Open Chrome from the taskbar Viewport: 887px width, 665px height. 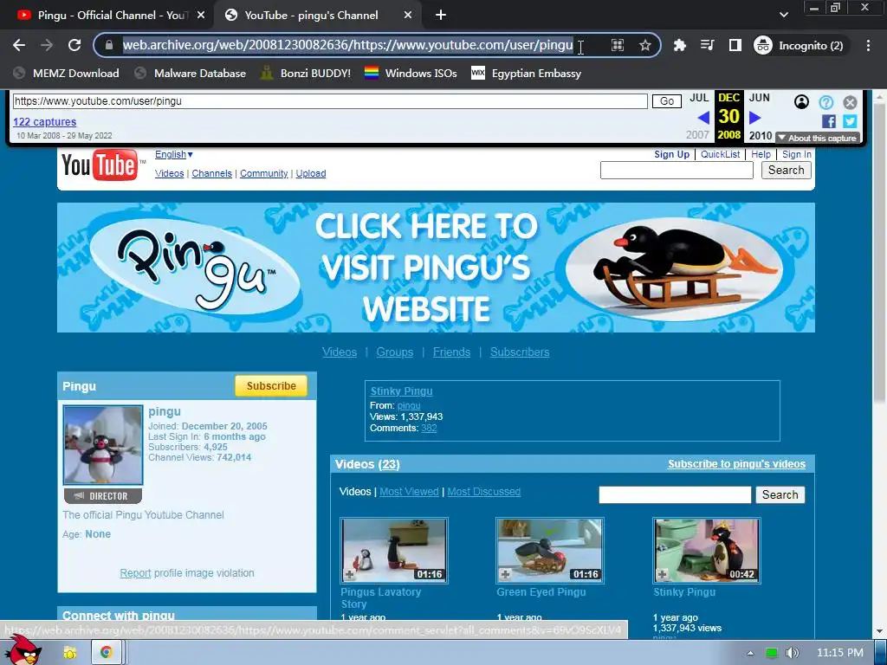coord(106,653)
